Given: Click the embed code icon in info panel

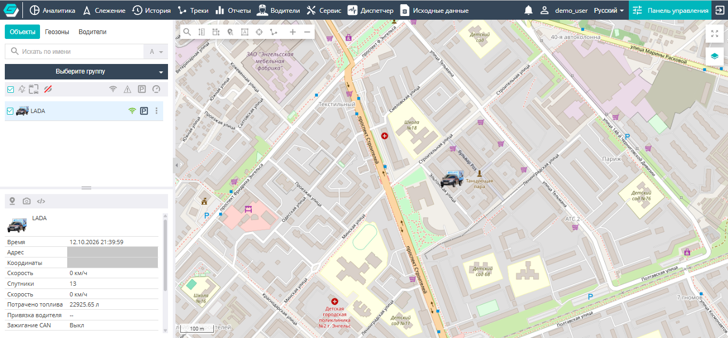Looking at the screenshot, I should pos(41,201).
